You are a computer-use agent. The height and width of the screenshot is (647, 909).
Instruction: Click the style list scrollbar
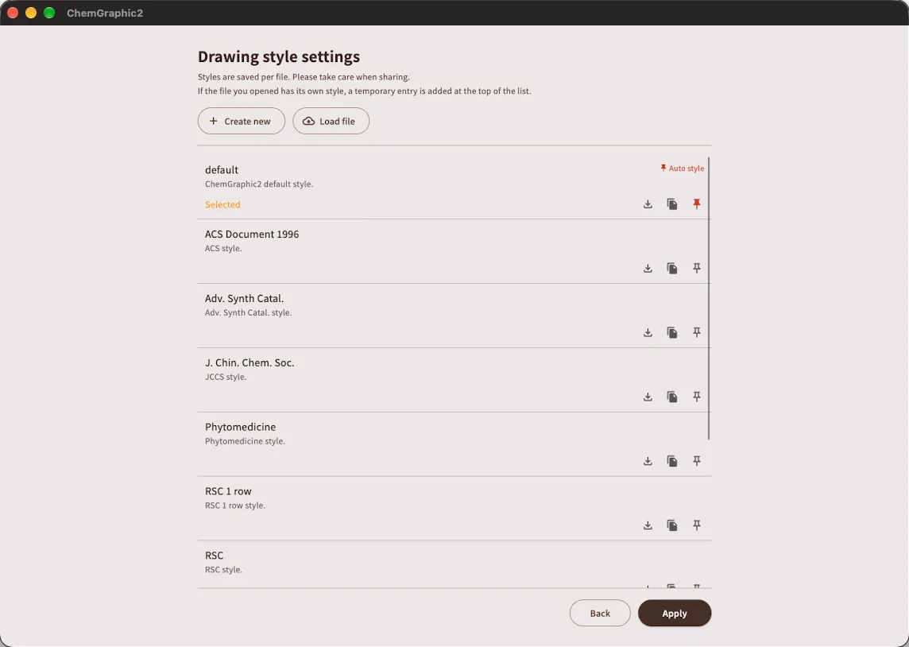pyautogui.click(x=709, y=298)
